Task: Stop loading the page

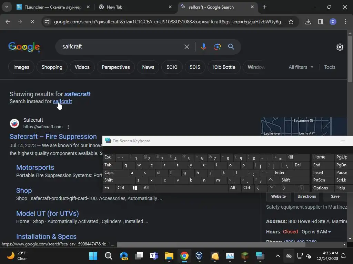Action: (32, 22)
